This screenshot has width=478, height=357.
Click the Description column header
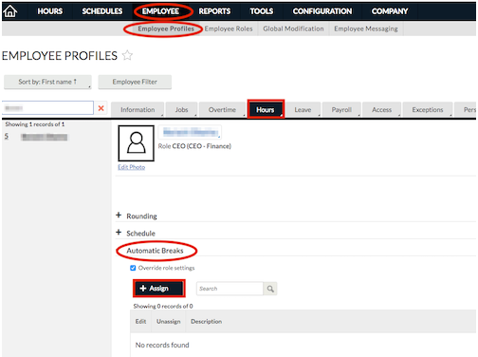pyautogui.click(x=207, y=321)
